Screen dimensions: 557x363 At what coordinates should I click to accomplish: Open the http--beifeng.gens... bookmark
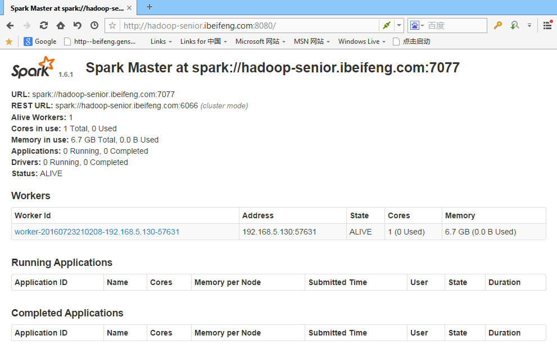click(100, 42)
